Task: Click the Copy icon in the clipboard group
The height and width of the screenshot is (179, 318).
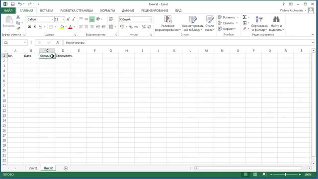Action: coord(18,23)
